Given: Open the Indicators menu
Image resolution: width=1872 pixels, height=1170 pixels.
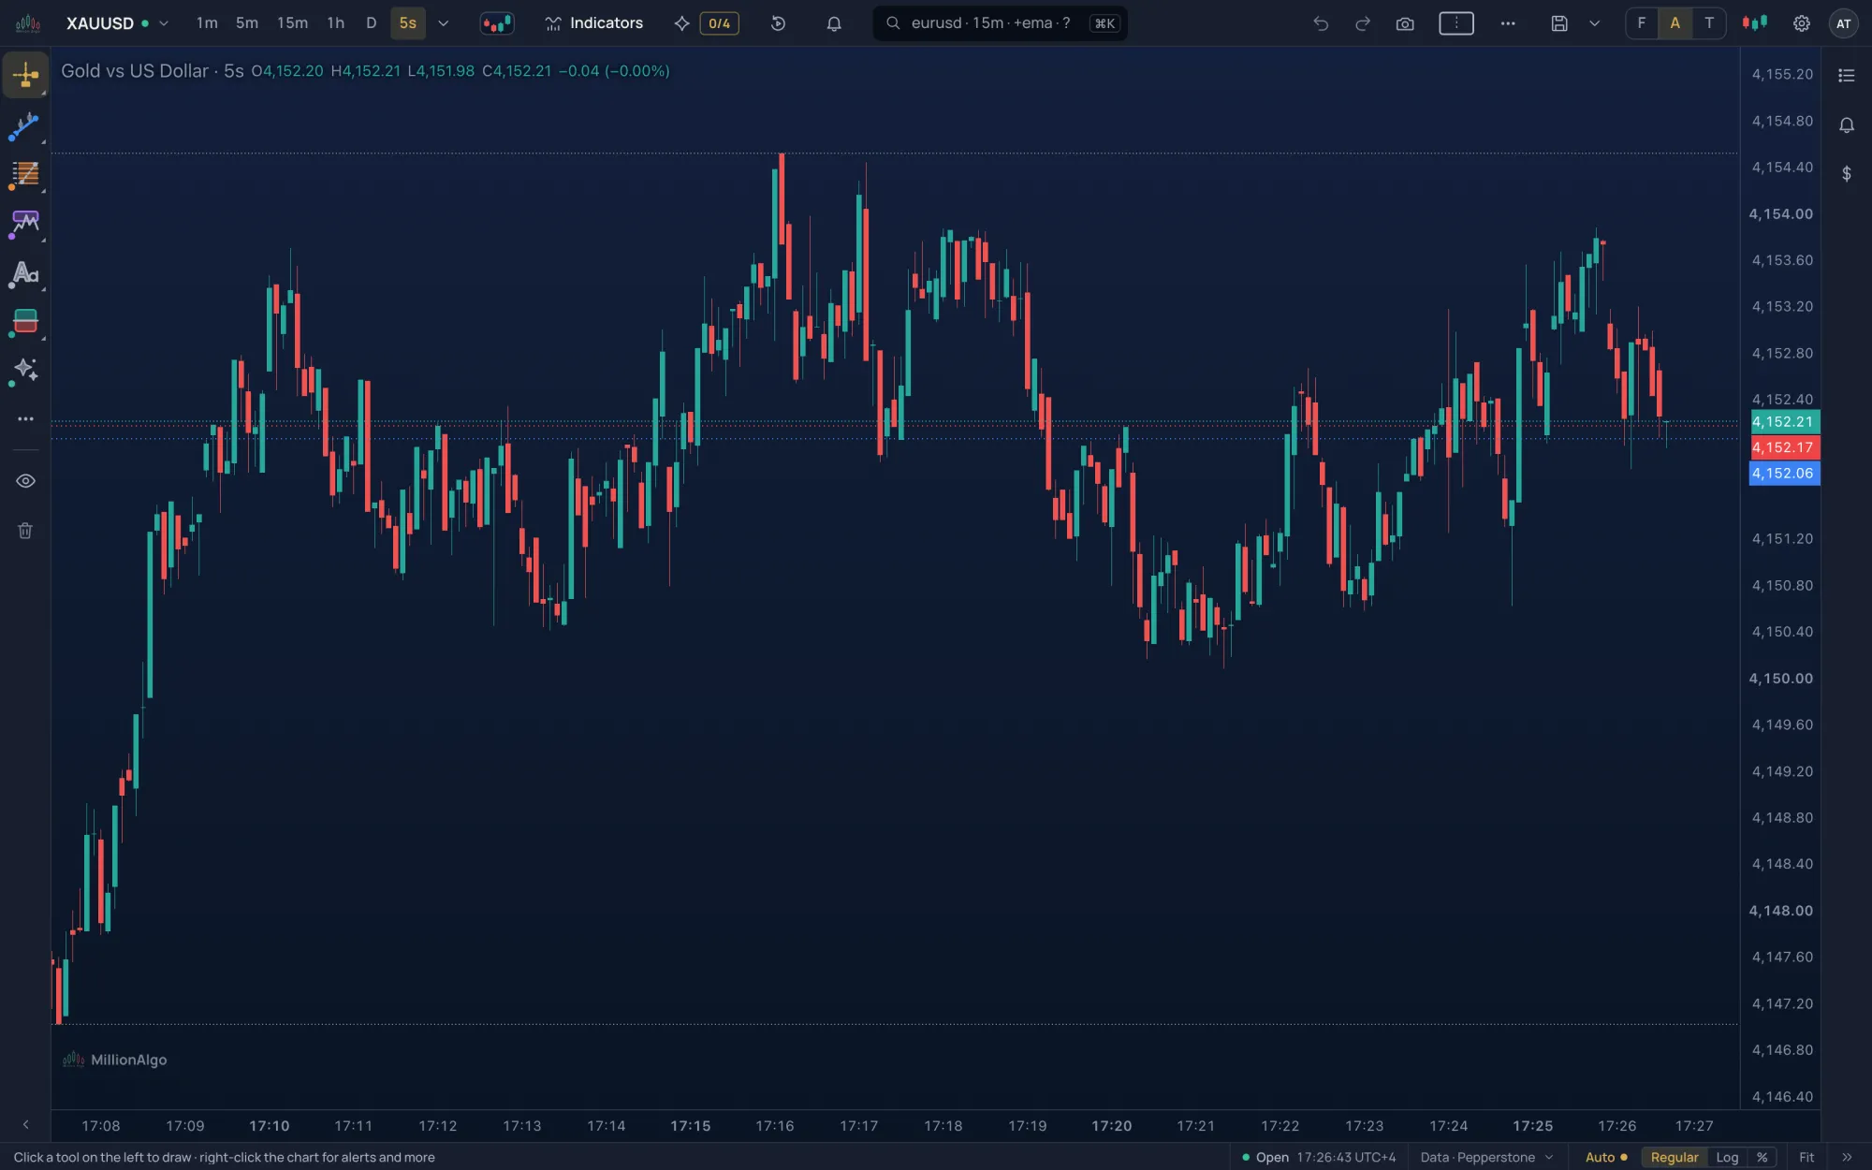Looking at the screenshot, I should (594, 23).
